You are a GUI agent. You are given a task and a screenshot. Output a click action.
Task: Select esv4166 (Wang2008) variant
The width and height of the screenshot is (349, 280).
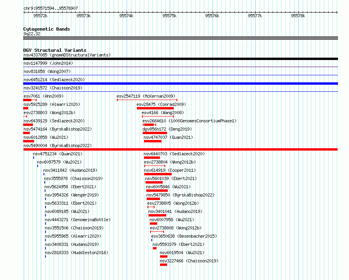[163, 113]
